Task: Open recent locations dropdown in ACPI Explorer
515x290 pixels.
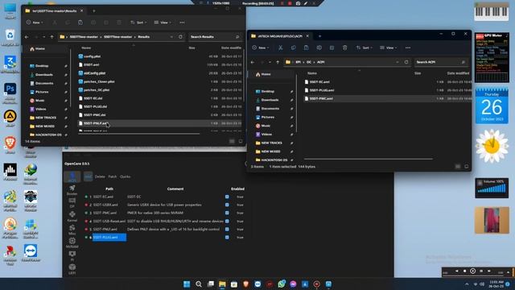Action: click(270, 62)
